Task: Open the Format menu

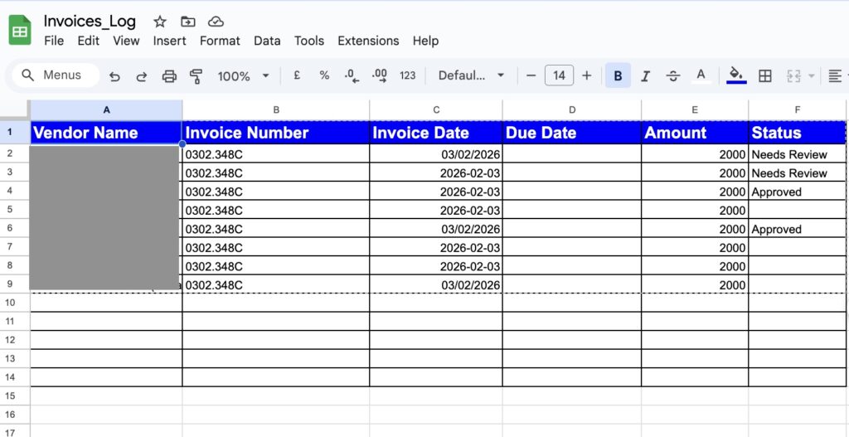Action: [x=220, y=41]
